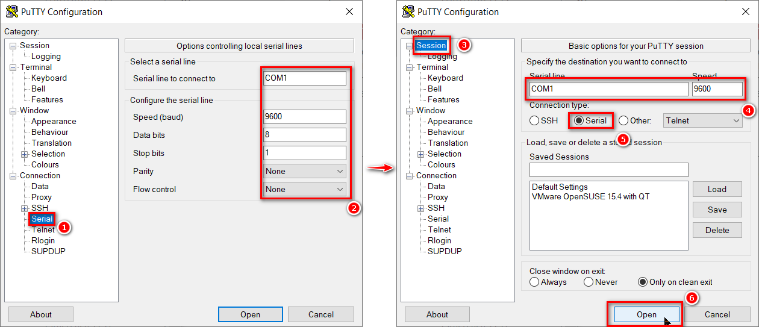The width and height of the screenshot is (759, 327).
Task: Click Serial line COM1 field in right window
Action: [608, 89]
